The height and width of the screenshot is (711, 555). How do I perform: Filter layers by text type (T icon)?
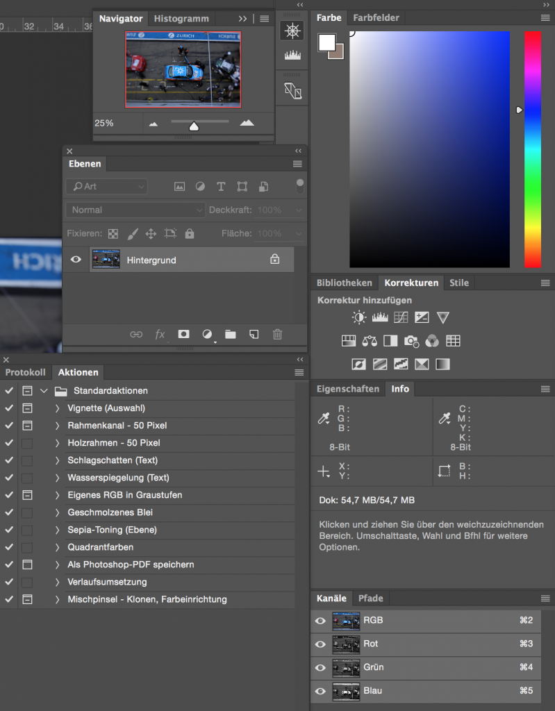(x=221, y=186)
